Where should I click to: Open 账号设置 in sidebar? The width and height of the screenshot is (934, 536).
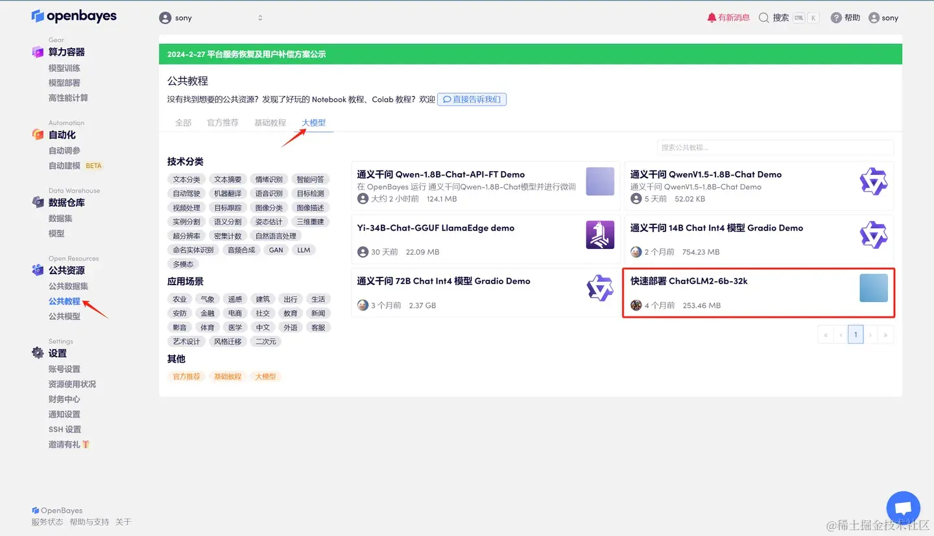coord(64,369)
